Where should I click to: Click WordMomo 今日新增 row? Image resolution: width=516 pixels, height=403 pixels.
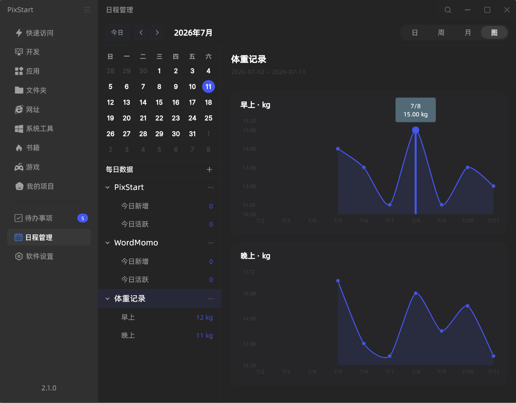159,261
